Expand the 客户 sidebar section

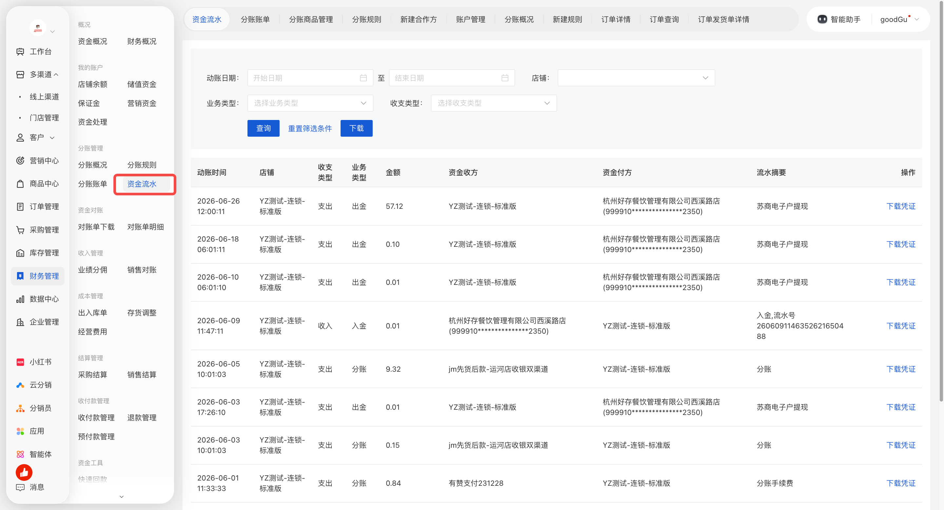[x=52, y=138]
